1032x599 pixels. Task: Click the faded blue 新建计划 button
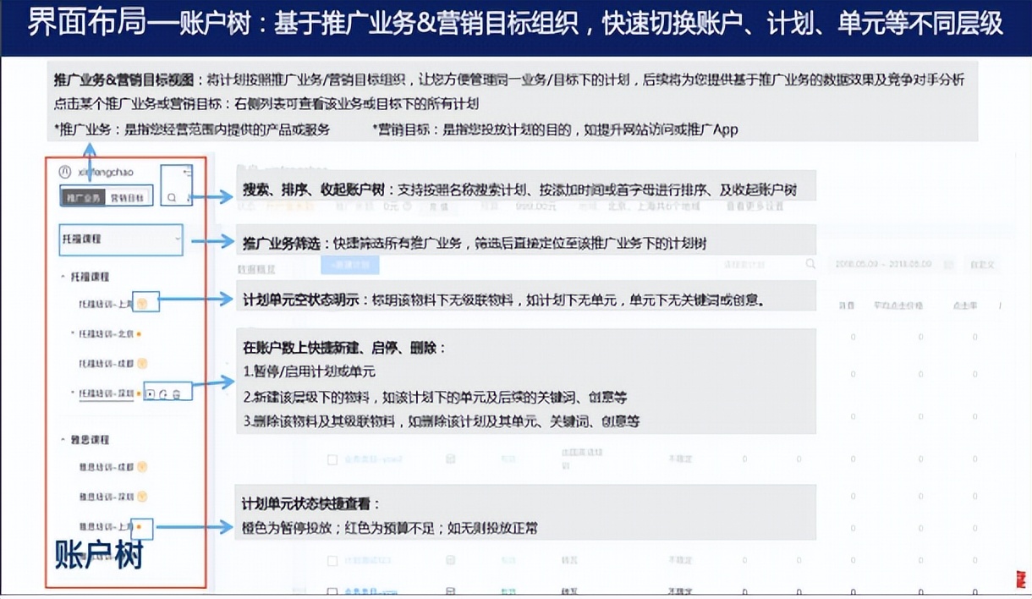coord(350,265)
